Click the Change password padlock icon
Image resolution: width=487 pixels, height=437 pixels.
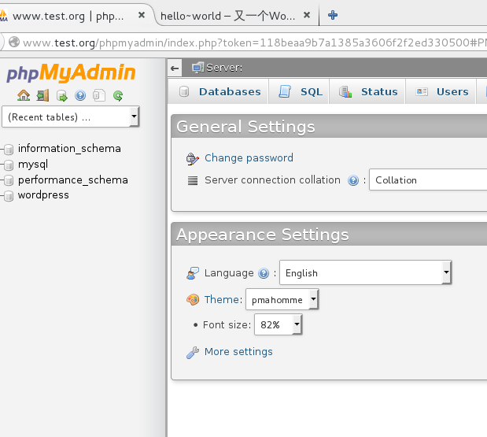click(192, 158)
